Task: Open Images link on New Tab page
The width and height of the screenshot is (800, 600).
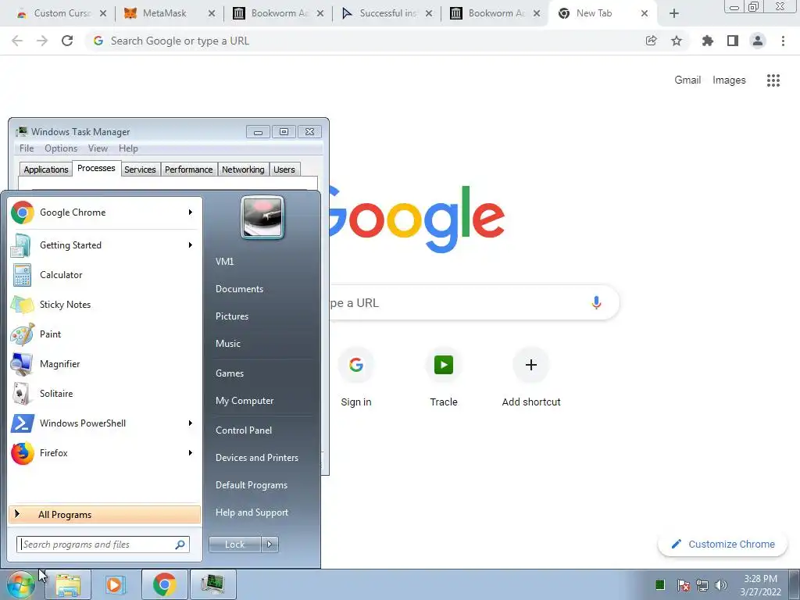Action: coord(729,80)
